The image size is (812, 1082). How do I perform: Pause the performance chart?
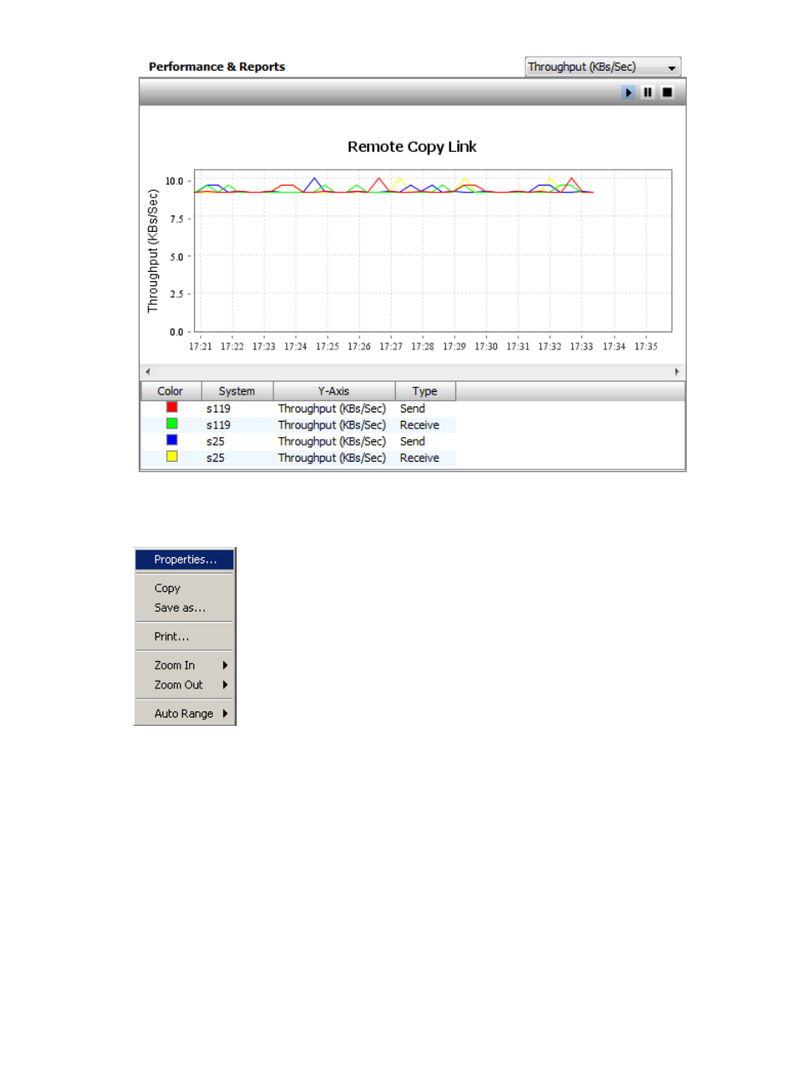click(648, 92)
